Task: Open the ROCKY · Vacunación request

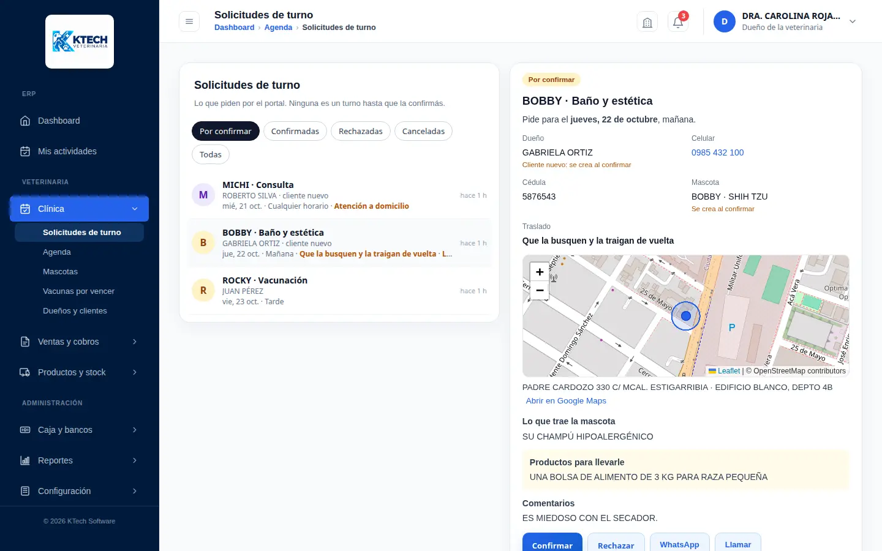Action: pyautogui.click(x=339, y=291)
